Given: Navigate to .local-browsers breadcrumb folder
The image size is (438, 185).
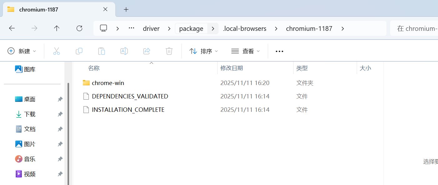Looking at the screenshot, I should click(244, 28).
